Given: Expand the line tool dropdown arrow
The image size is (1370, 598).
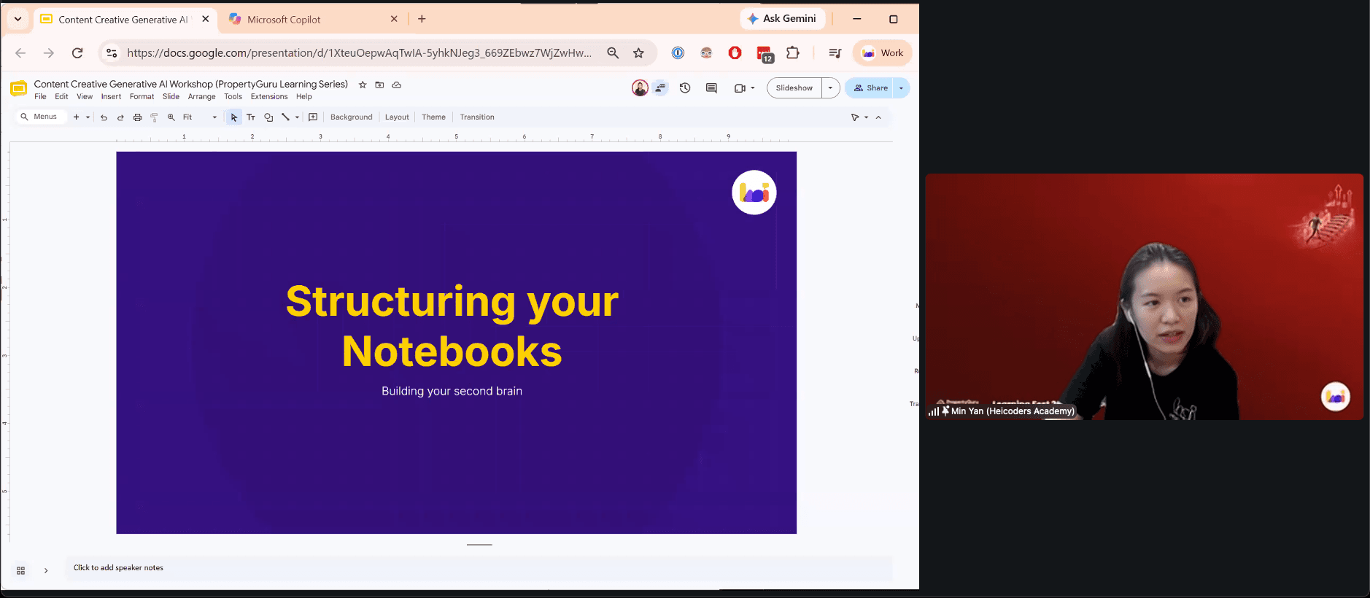Looking at the screenshot, I should pos(297,117).
